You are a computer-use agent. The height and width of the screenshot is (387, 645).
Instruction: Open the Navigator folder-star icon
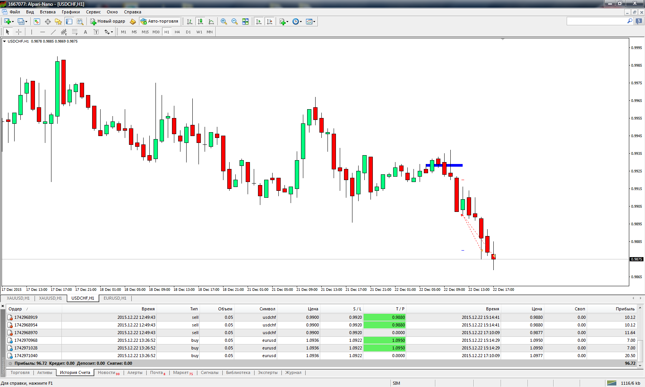point(58,21)
